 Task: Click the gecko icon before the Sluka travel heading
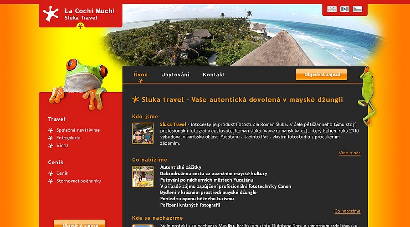click(x=135, y=99)
